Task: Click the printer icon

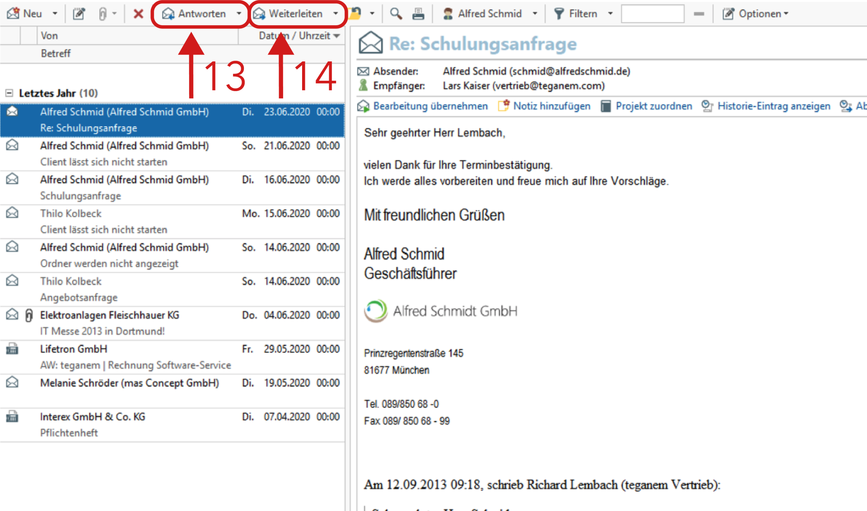Action: click(418, 14)
